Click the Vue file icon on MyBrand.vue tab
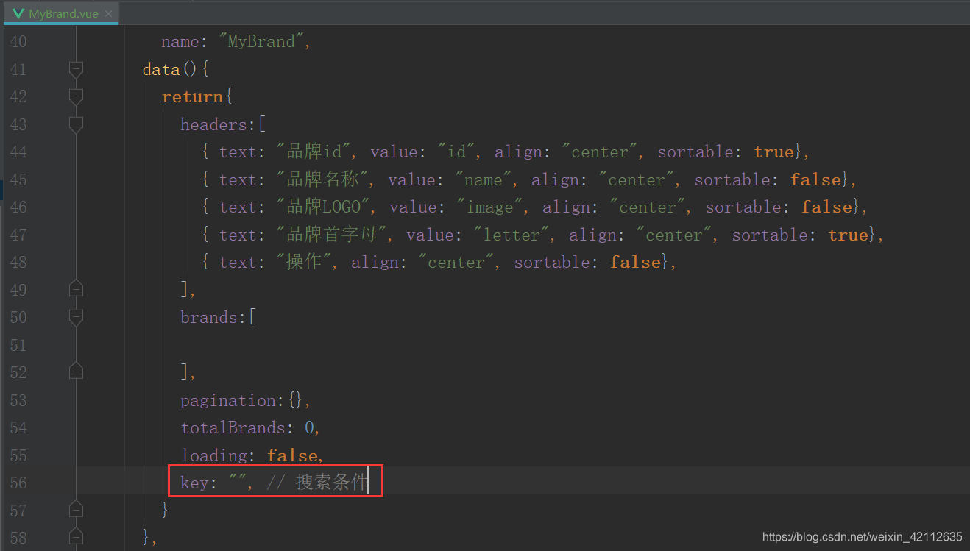 tap(17, 14)
